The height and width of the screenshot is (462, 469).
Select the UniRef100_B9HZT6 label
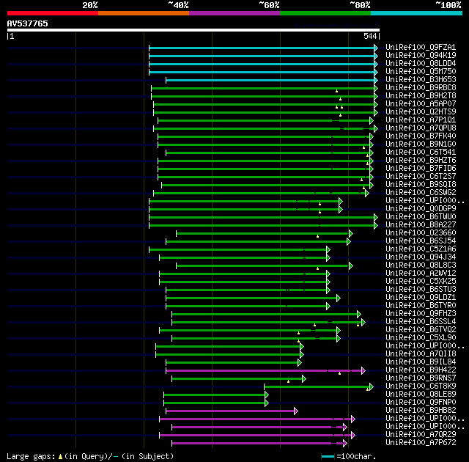pyautogui.click(x=421, y=161)
